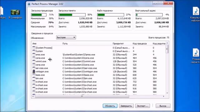Click icon of svchost.exe with PID 732
Viewport: 200px width, 112px height.
click(34, 82)
